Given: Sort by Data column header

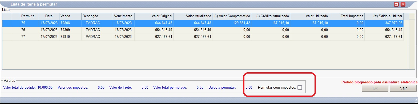Looking at the screenshot, I should [x=49, y=16].
